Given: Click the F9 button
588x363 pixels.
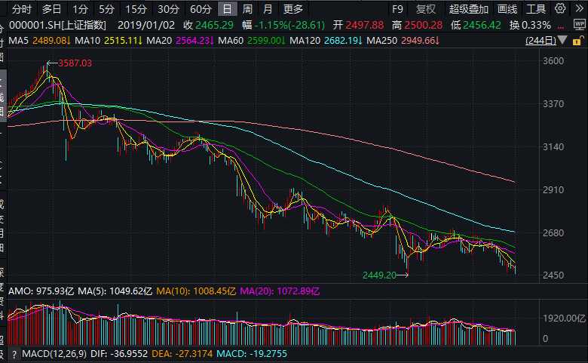Looking at the screenshot, I should click(x=397, y=9).
